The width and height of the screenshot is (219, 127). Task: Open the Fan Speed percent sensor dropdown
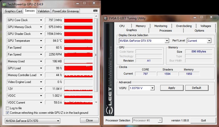pos(41,48)
